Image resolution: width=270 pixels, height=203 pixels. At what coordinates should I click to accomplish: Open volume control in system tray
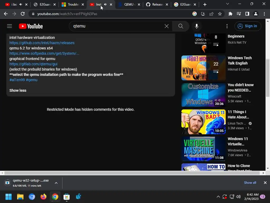238,197
